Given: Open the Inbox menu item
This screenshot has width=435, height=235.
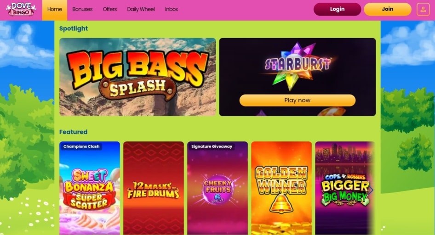Looking at the screenshot, I should (x=172, y=10).
